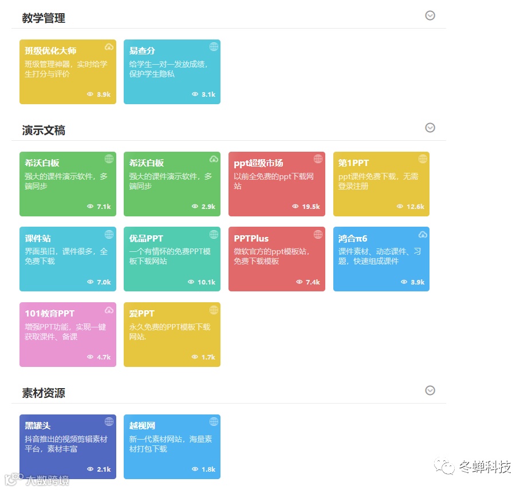The height and width of the screenshot is (490, 528).
Task: Click eye view count on 第1PPT card
Action: point(410,206)
